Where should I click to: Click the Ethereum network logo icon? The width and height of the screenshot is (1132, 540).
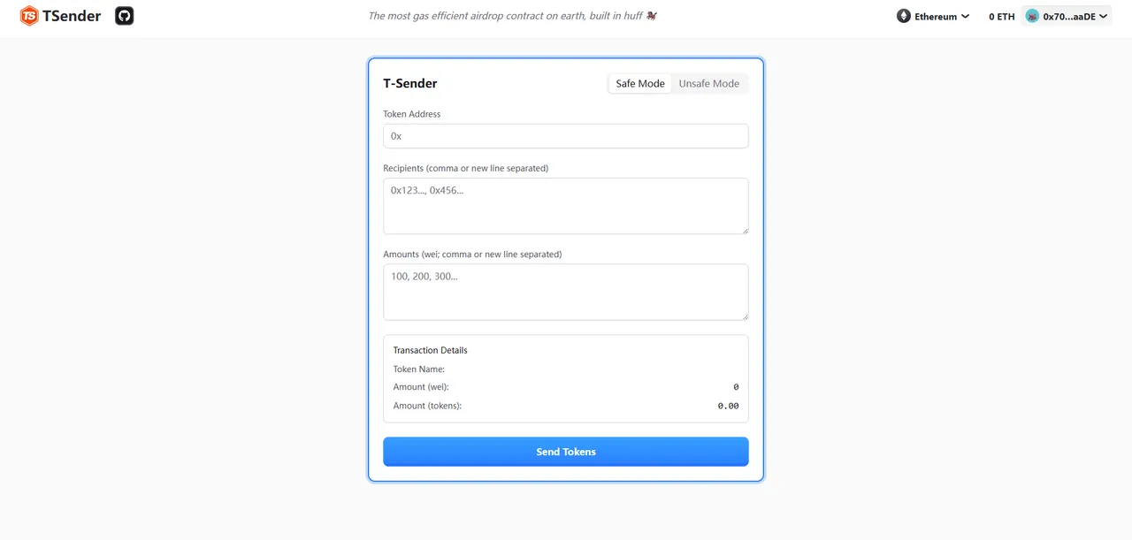(x=904, y=15)
